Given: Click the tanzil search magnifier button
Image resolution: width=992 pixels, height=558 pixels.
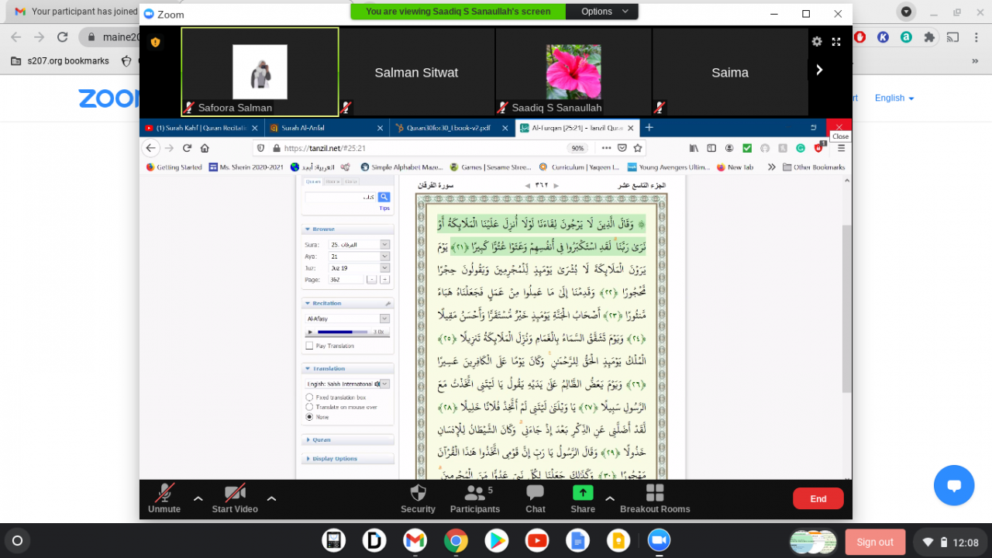Looking at the screenshot, I should [x=384, y=198].
